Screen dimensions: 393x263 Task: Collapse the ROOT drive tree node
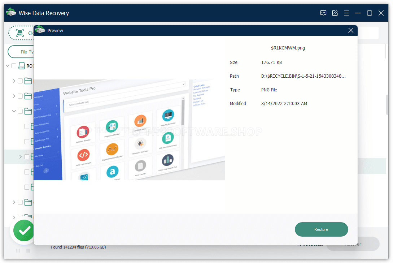click(8, 66)
